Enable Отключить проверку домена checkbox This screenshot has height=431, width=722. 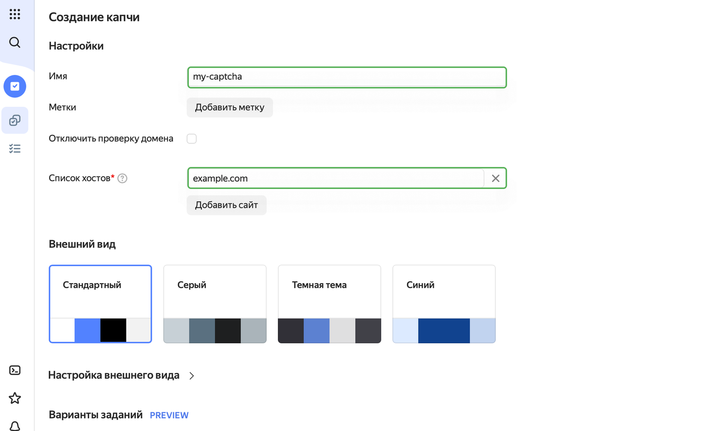click(191, 139)
